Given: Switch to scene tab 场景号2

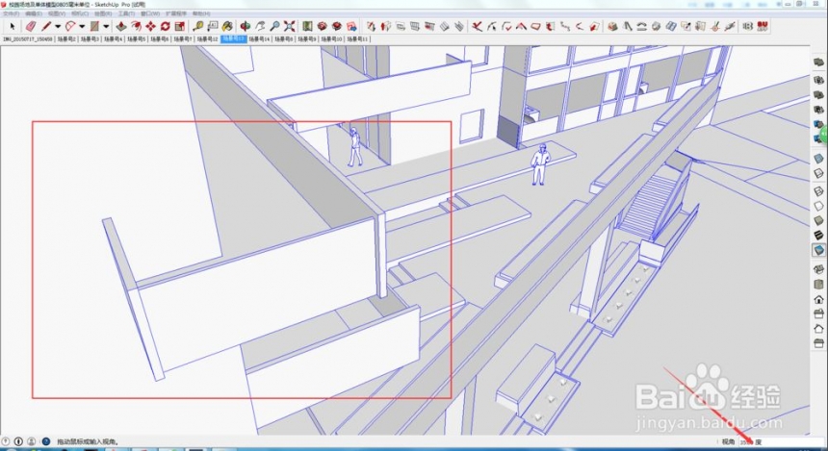Looking at the screenshot, I should coord(66,39).
